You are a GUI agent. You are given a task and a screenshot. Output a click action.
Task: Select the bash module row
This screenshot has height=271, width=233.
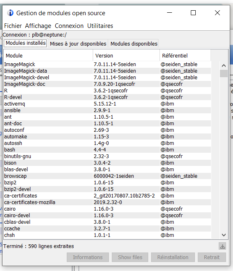(107, 150)
